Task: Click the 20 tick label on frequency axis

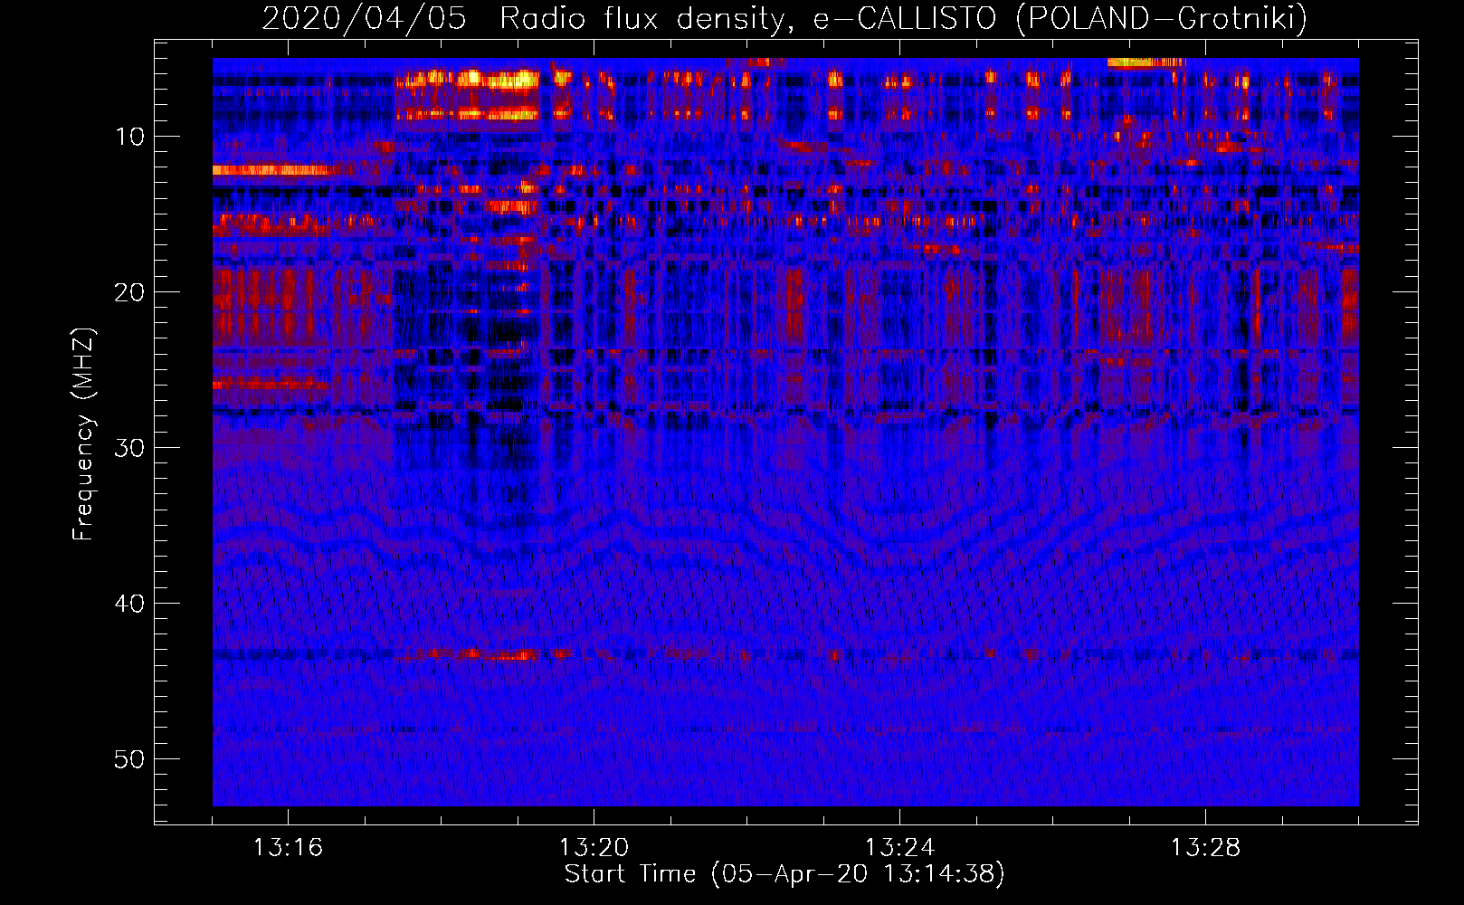Action: pyautogui.click(x=129, y=292)
